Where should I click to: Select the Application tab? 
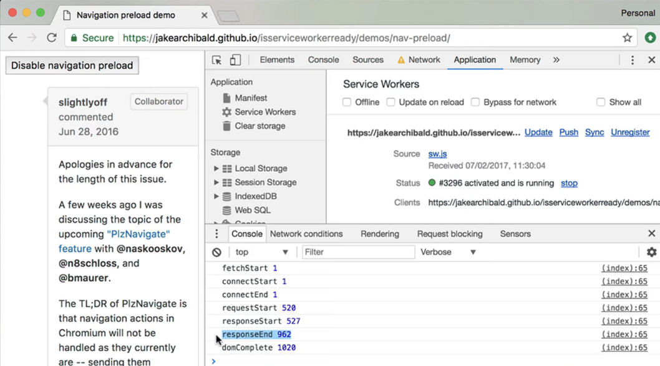[x=475, y=60]
